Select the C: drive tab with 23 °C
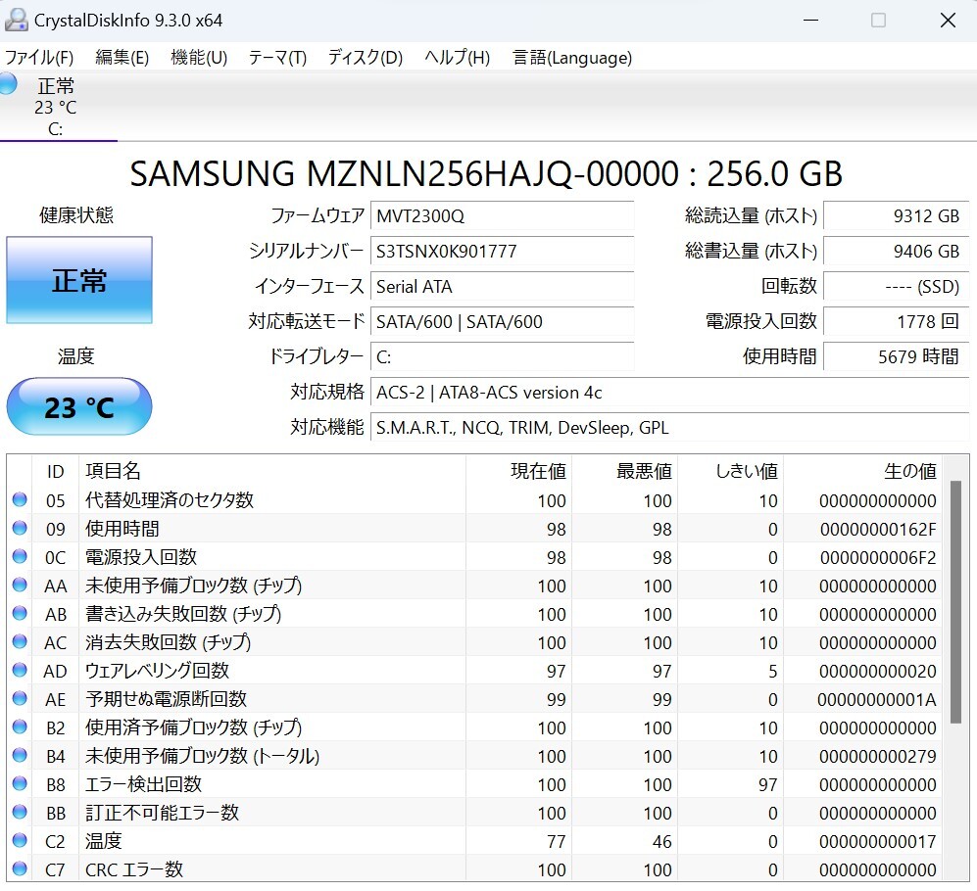The height and width of the screenshot is (891, 977). [59, 107]
